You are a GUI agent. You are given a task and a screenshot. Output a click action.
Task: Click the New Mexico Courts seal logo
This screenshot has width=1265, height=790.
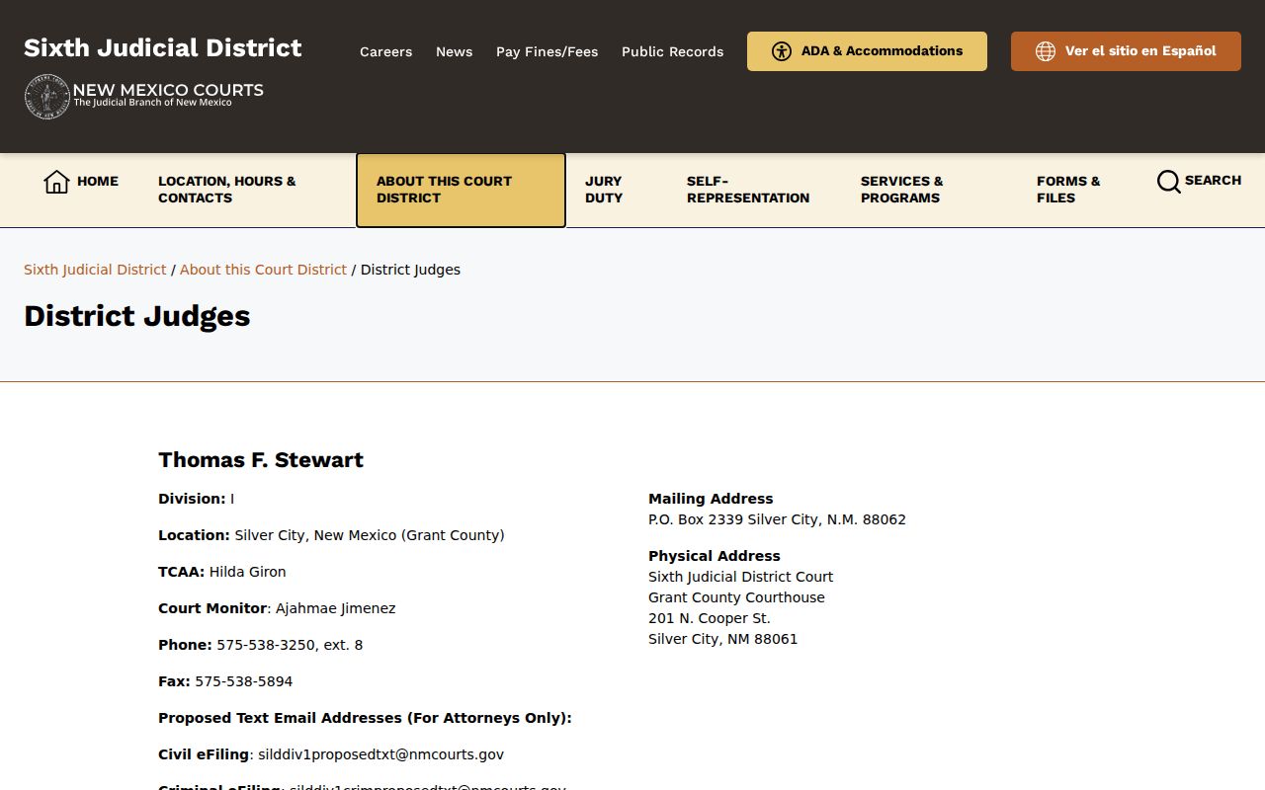tap(46, 97)
